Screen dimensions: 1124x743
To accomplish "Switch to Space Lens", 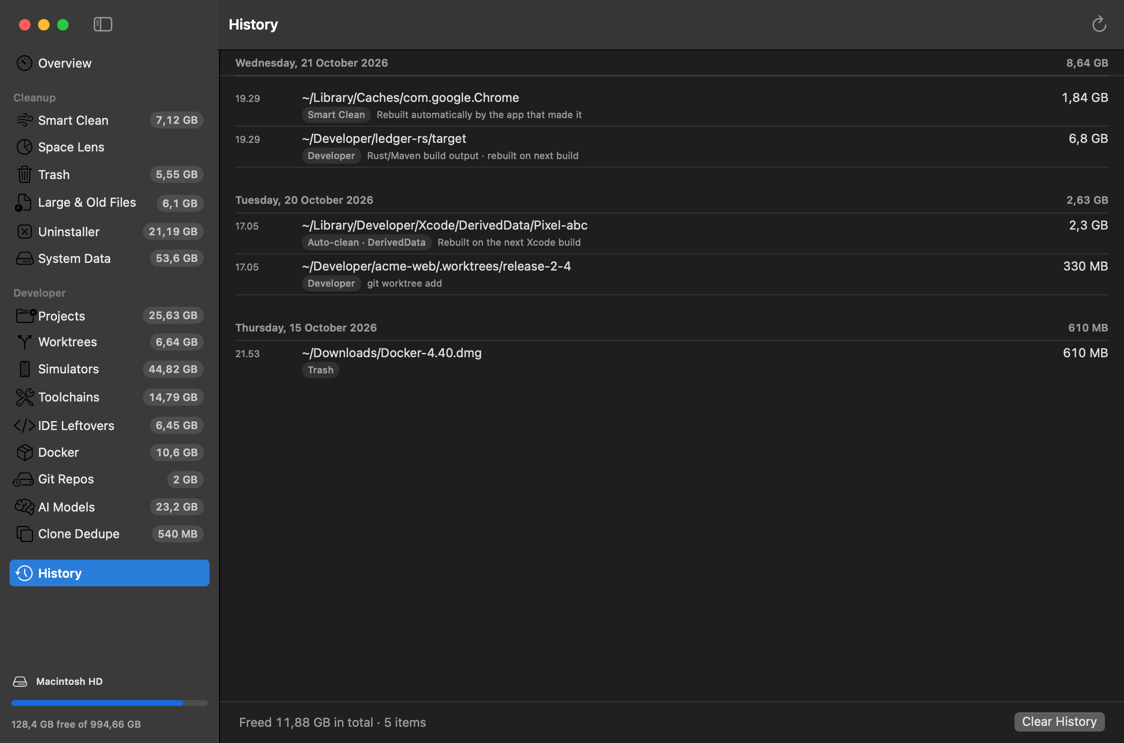I will coord(109,147).
